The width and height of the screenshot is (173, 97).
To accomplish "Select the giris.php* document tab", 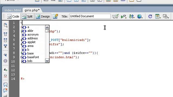I will [32, 10].
